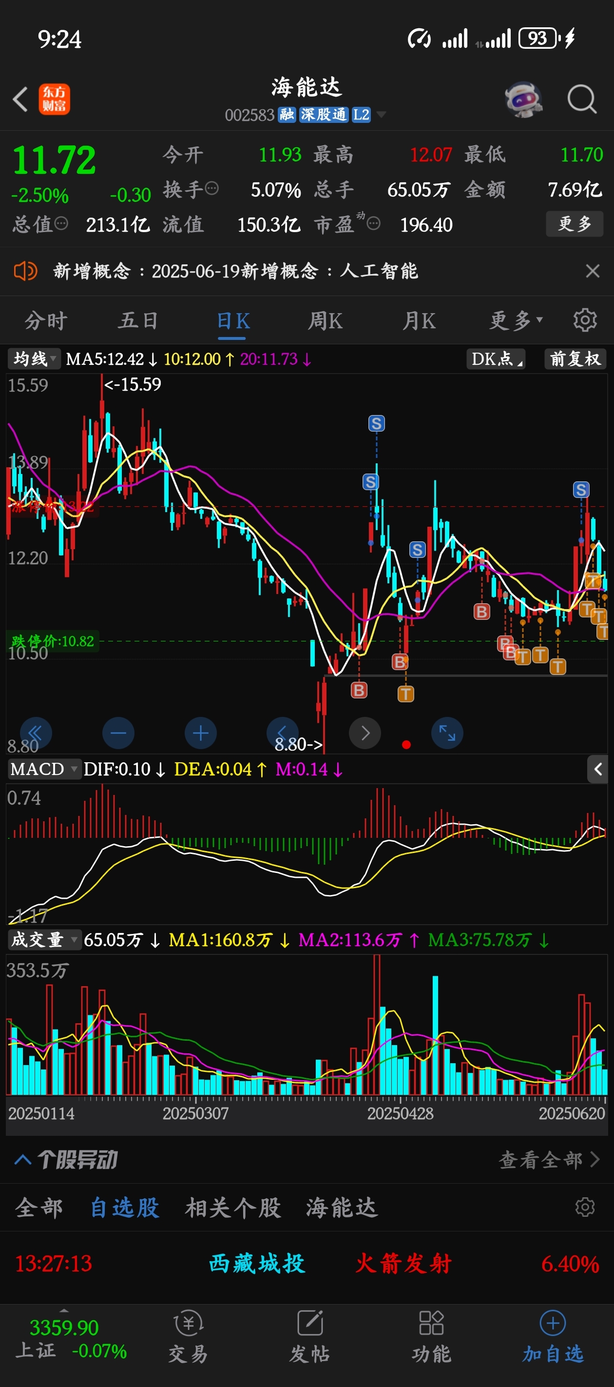Switch to 分时 tab
The height and width of the screenshot is (1387, 614).
(x=46, y=320)
